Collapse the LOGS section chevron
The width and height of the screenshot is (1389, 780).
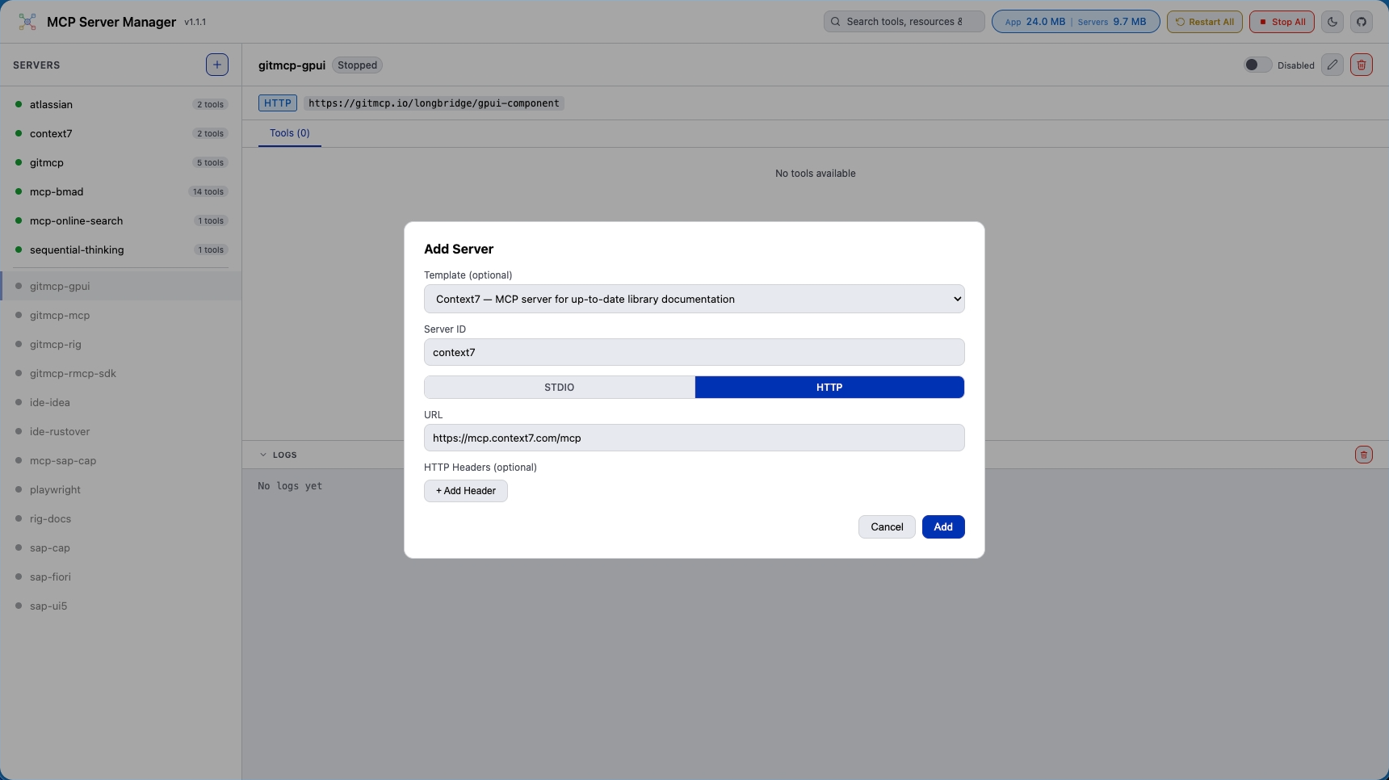click(x=263, y=455)
